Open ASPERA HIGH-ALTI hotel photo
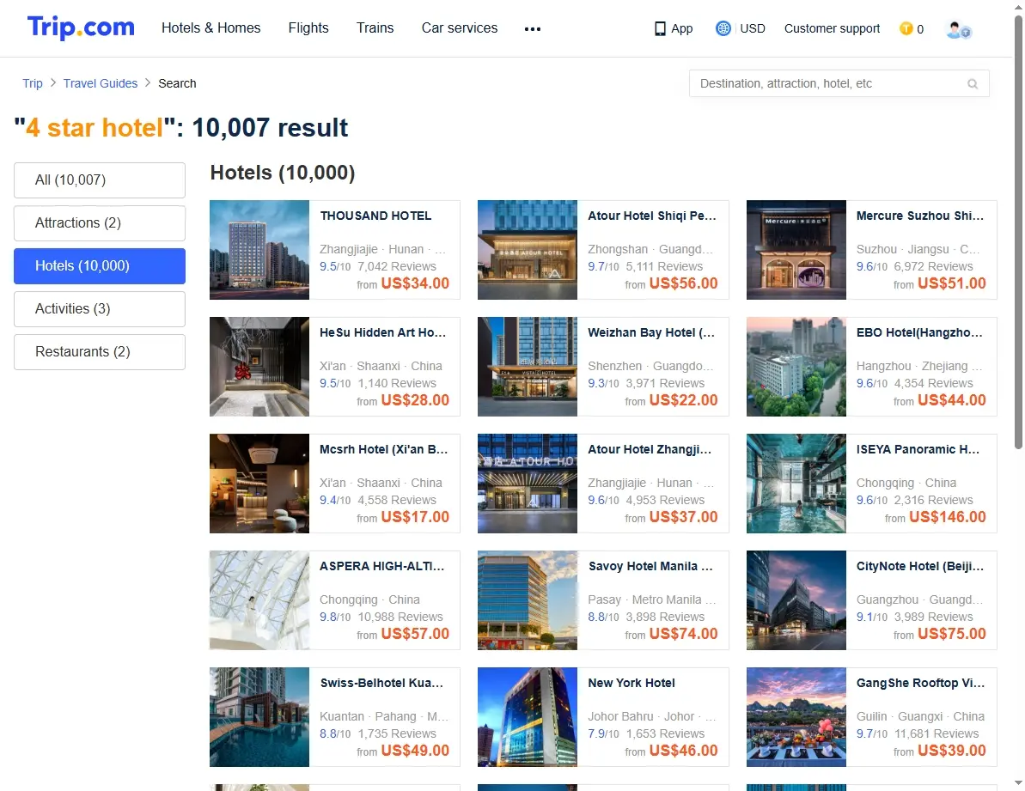Viewport: 1025px width, 791px height. click(259, 600)
